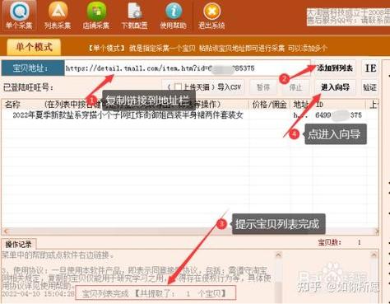Viewport: 390px width, 304px height.
Task: Click the 进入向导 button
Action: click(335, 87)
